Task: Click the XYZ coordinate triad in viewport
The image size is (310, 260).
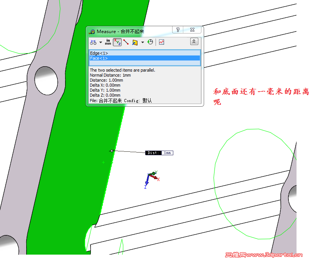Action: tap(152, 179)
